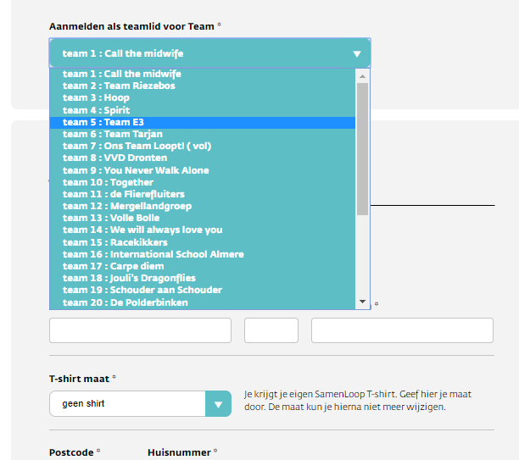The width and height of the screenshot is (519, 460).
Task: Select team 14 : We will always love you
Action: (202, 230)
